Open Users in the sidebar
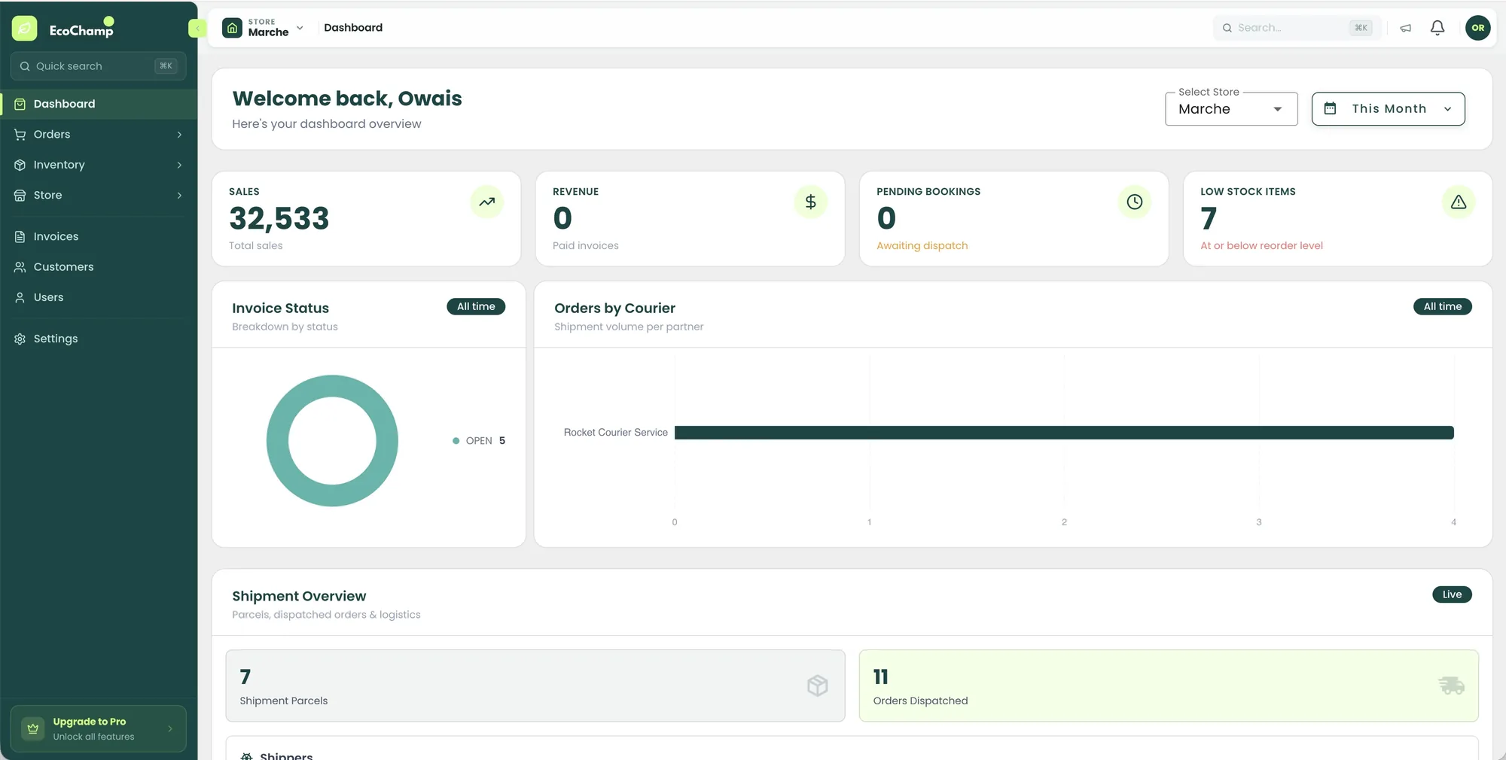The height and width of the screenshot is (760, 1506). click(99, 297)
